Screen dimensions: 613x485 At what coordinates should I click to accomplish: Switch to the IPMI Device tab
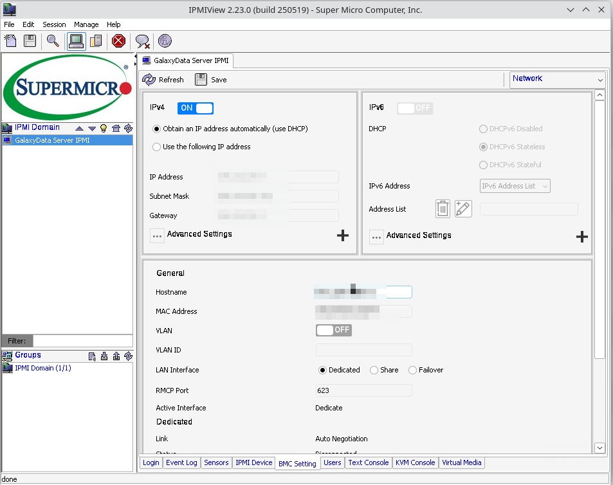coord(253,462)
